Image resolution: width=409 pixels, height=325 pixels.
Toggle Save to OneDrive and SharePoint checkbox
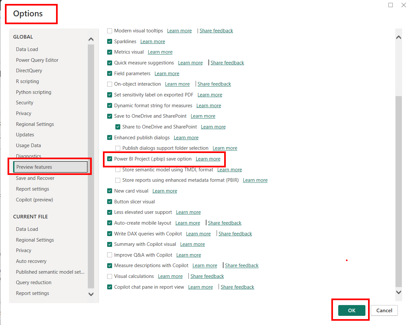(x=110, y=116)
